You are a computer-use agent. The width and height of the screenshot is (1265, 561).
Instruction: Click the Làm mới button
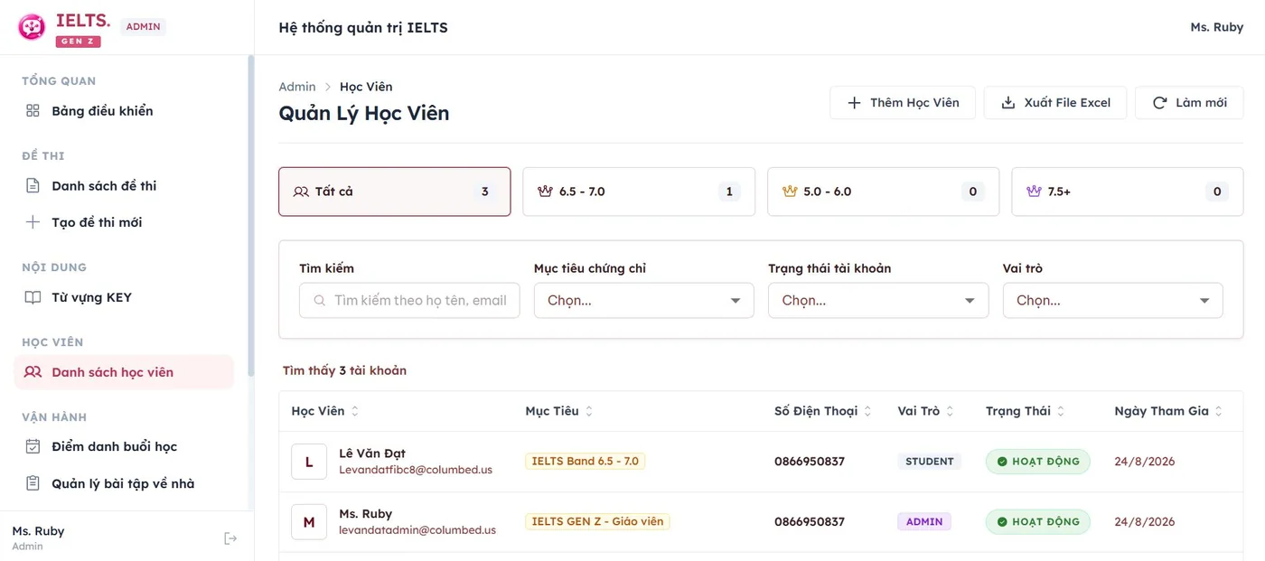click(1190, 103)
